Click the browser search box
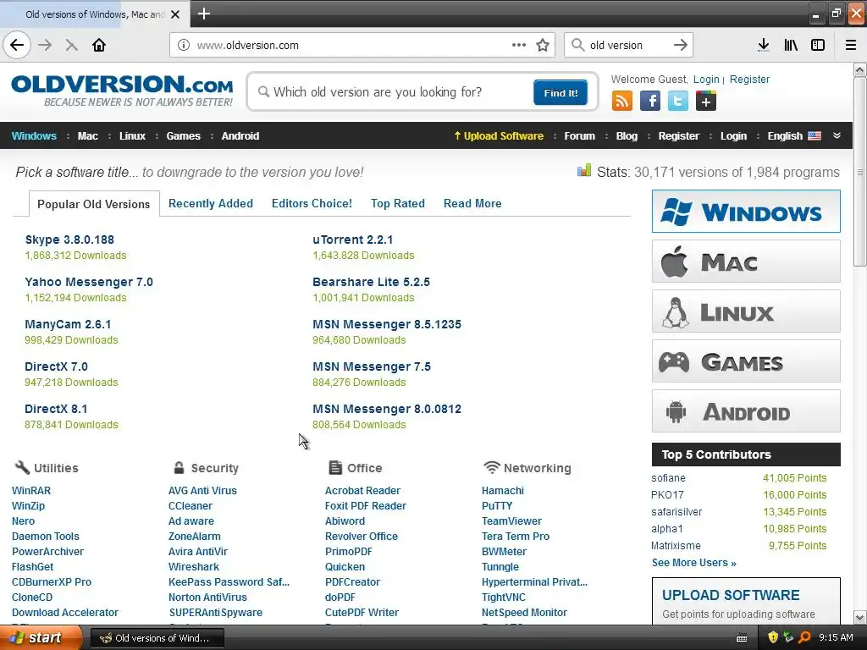This screenshot has width=867, height=650. (627, 46)
